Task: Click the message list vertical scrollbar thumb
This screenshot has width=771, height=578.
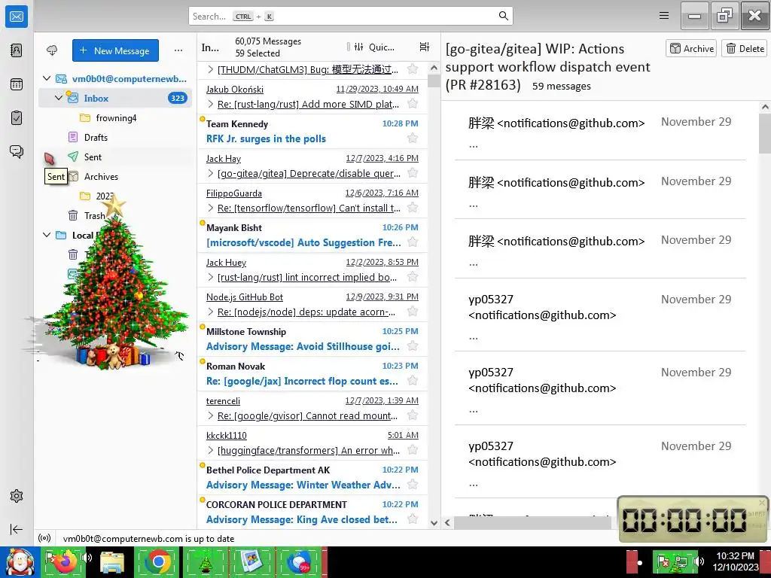Action: click(434, 81)
